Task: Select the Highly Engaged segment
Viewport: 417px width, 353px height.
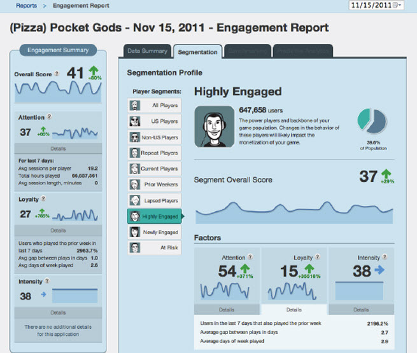Action: (155, 216)
